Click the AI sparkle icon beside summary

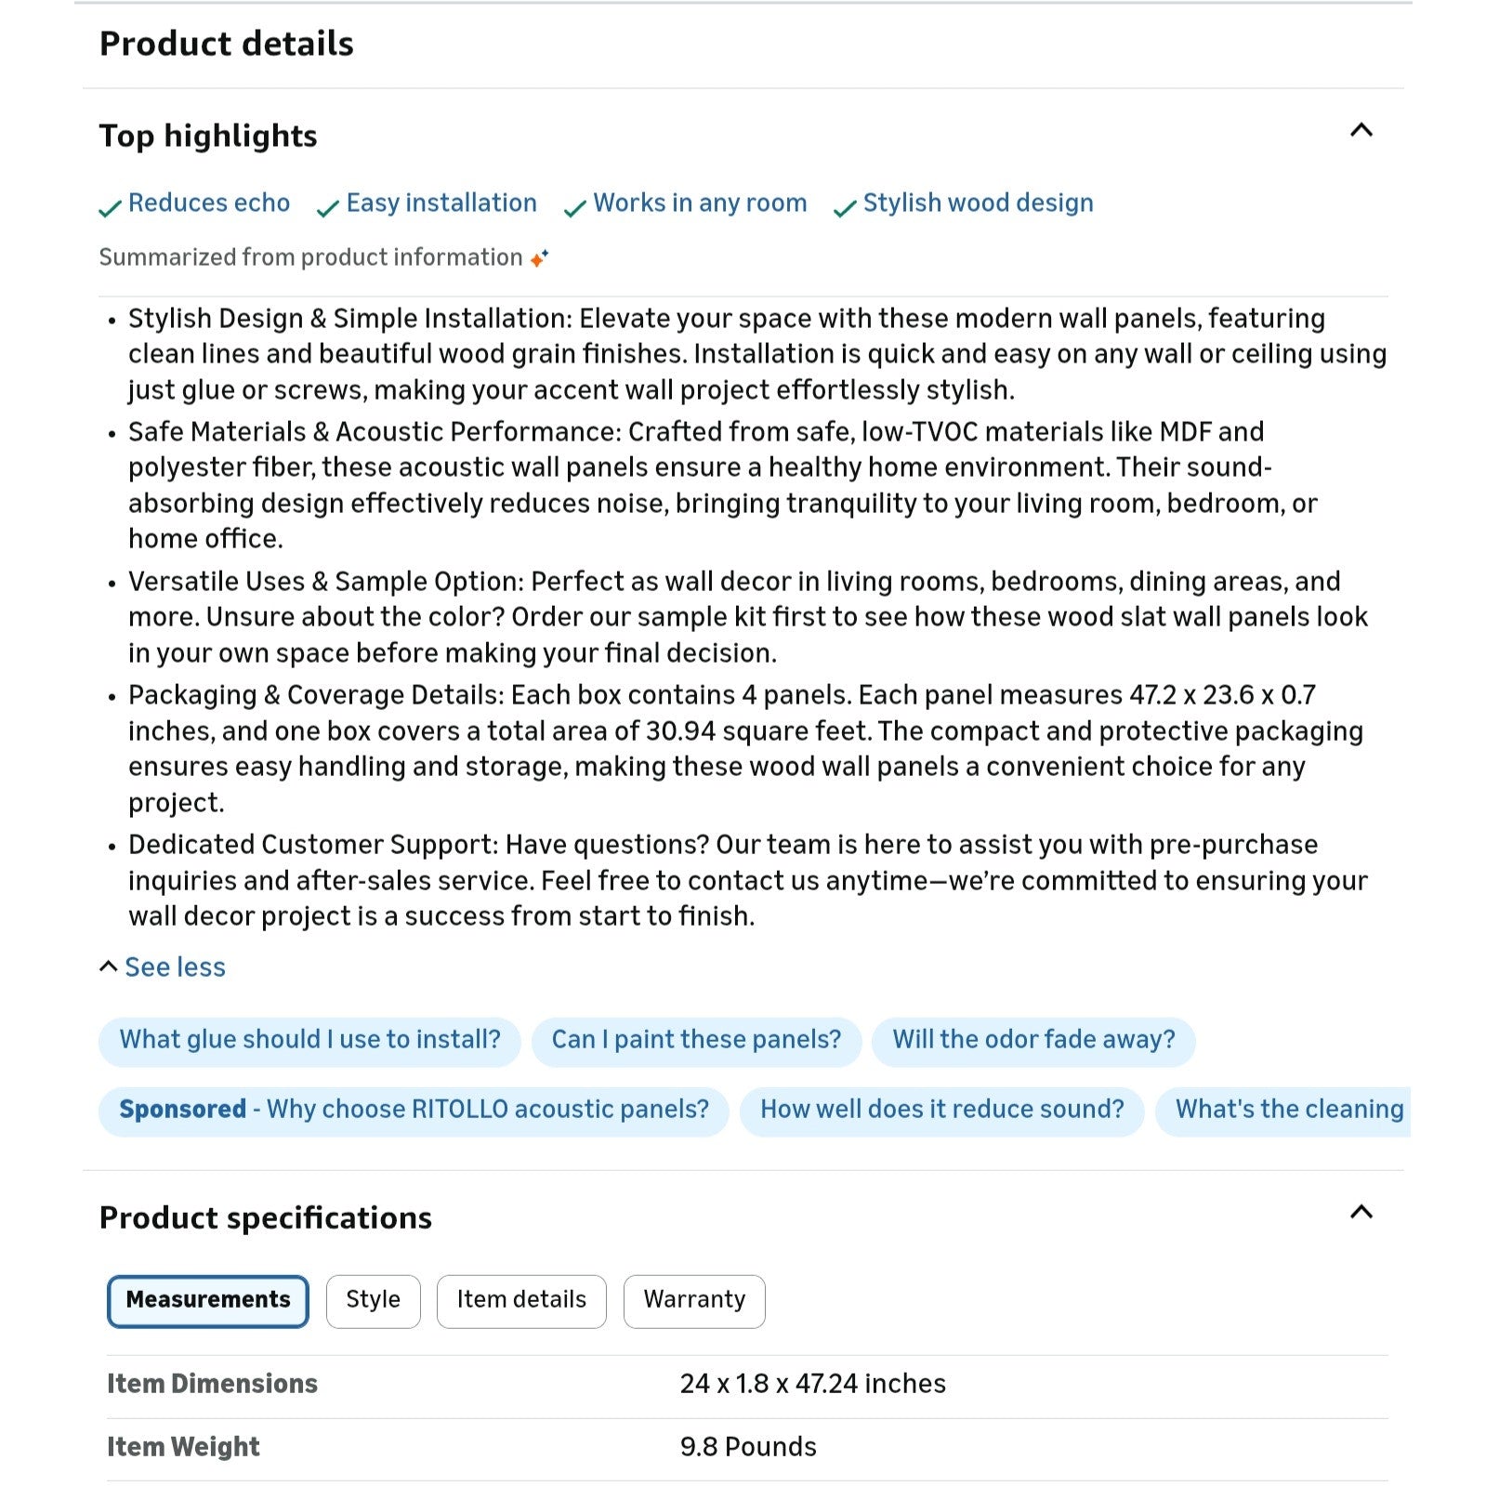(x=539, y=258)
